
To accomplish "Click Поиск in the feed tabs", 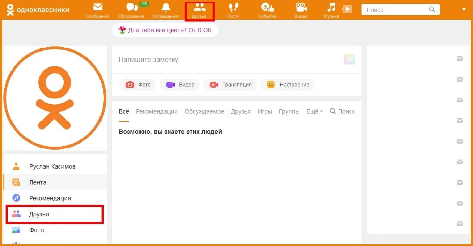I will [x=343, y=111].
